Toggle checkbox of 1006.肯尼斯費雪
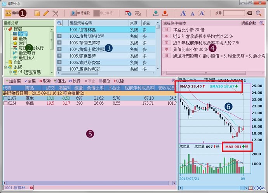The image size is (268, 193). [59, 62]
